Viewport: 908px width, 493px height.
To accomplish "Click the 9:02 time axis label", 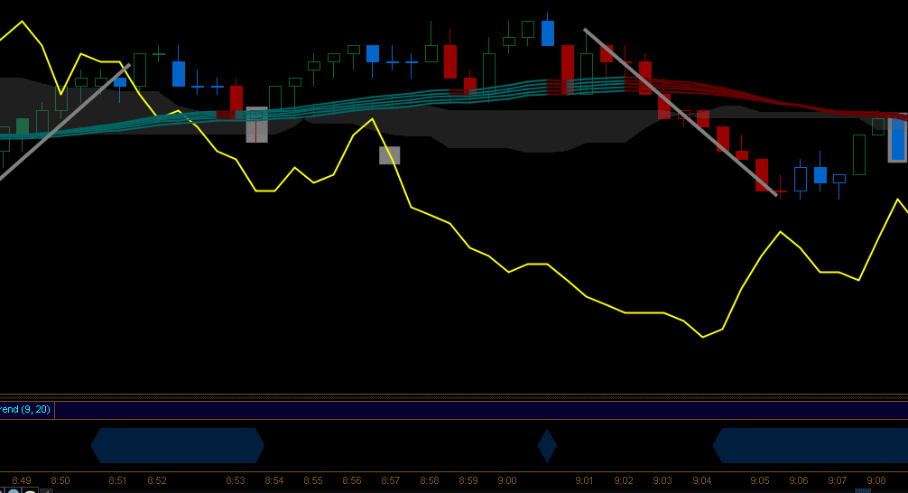I will pyautogui.click(x=624, y=480).
